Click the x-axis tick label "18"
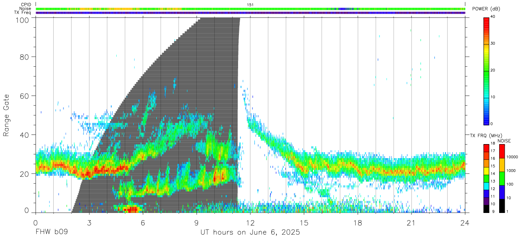Viewport: 523px width, 241px height. click(358, 223)
